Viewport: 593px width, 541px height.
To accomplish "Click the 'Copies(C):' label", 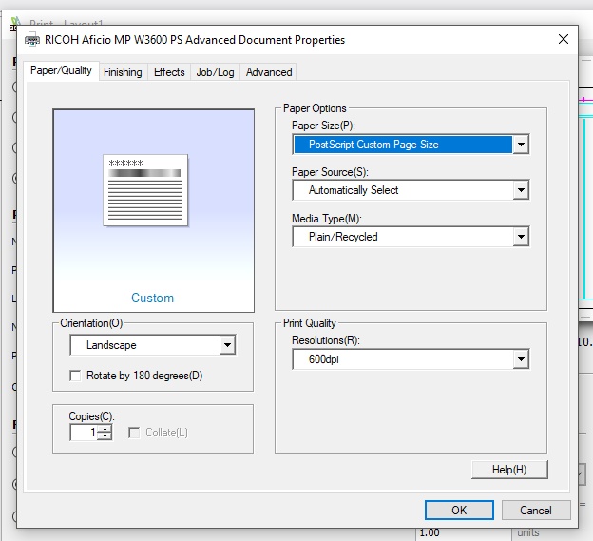I will [x=91, y=416].
